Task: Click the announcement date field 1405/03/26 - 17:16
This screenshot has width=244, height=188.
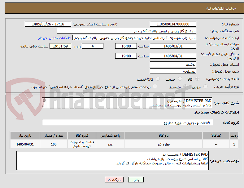Action: coord(48,24)
